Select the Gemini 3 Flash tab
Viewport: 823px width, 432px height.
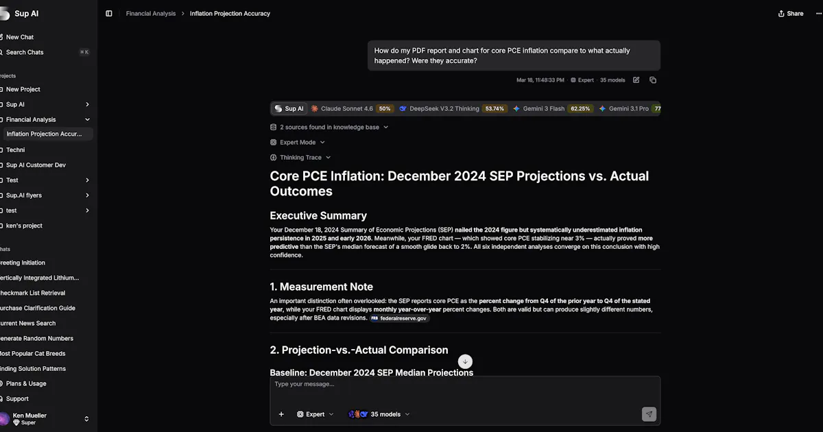coord(552,108)
